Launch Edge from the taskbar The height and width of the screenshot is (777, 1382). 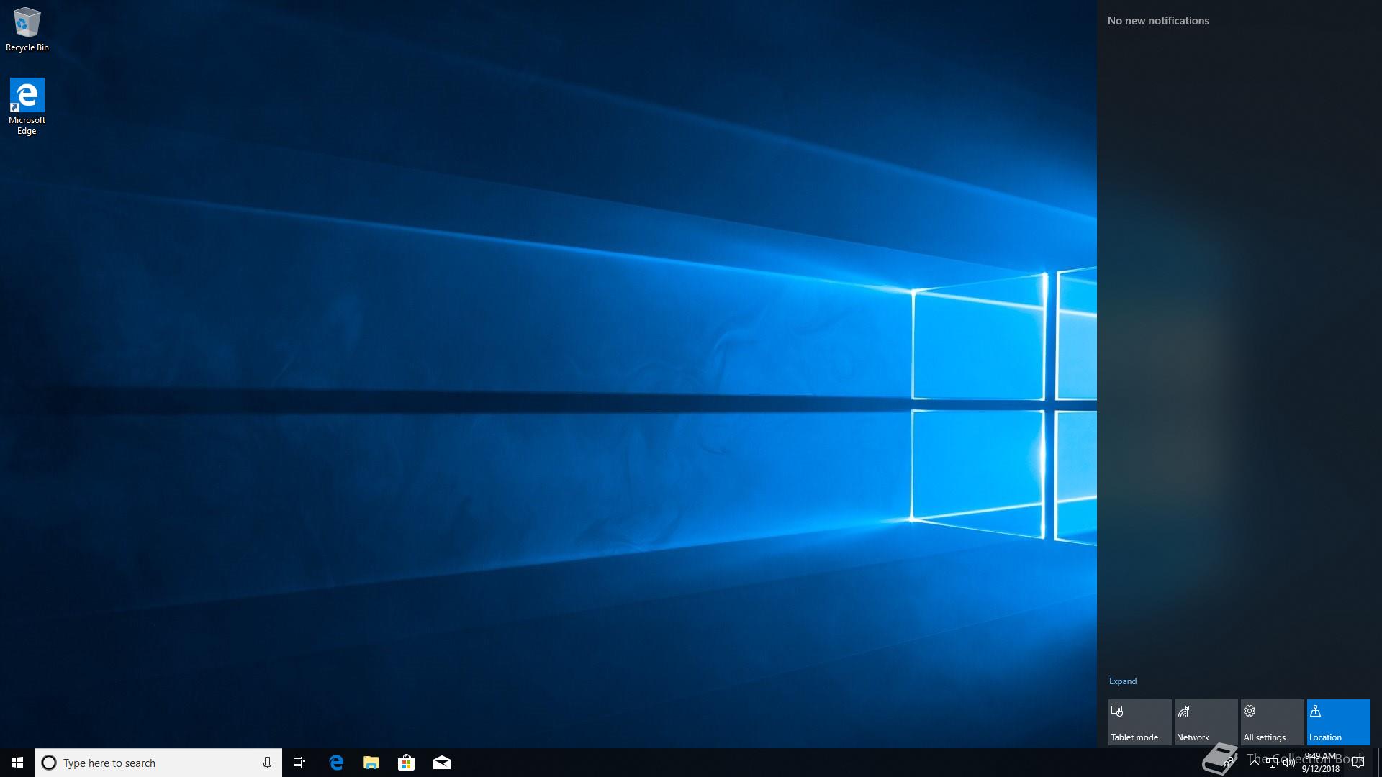336,763
